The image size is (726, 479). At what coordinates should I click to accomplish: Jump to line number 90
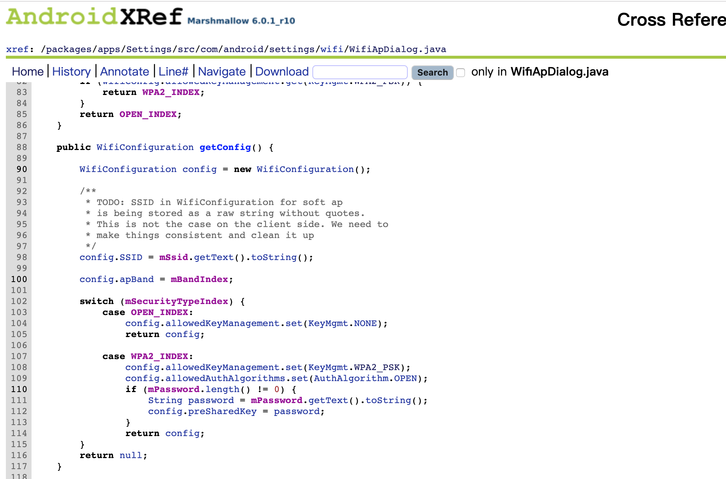pyautogui.click(x=22, y=169)
